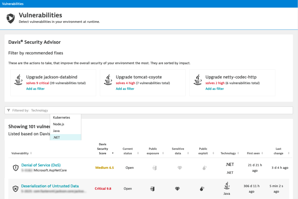Screen dimensions: 298x199
Task: Click 'solves 9 critical' text
Action: click(38, 83)
